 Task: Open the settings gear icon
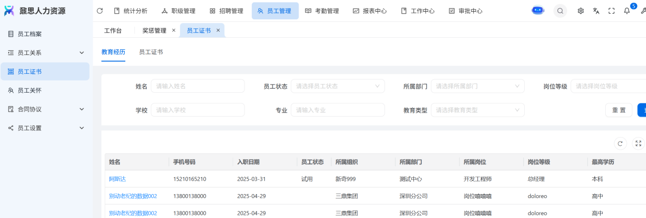(x=580, y=11)
